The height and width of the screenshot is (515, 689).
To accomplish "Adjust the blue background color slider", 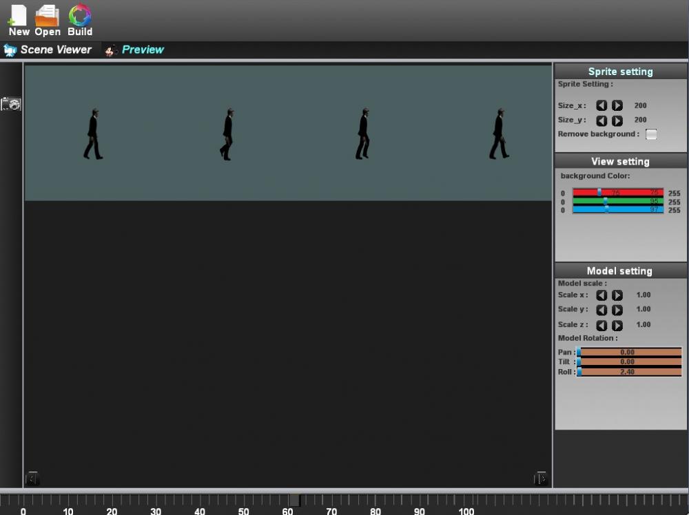I will pyautogui.click(x=618, y=209).
